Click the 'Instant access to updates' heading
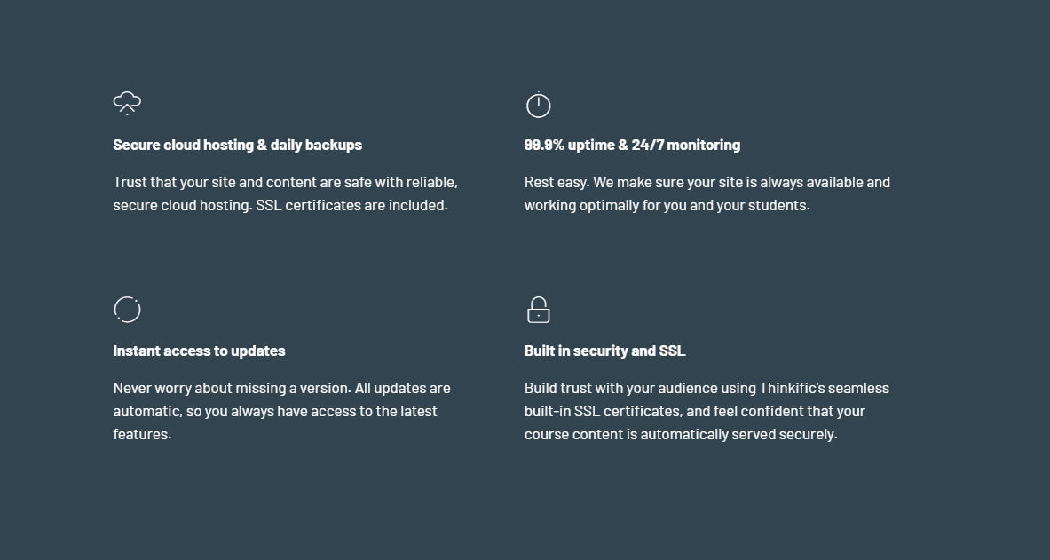1050x560 pixels. (x=199, y=351)
